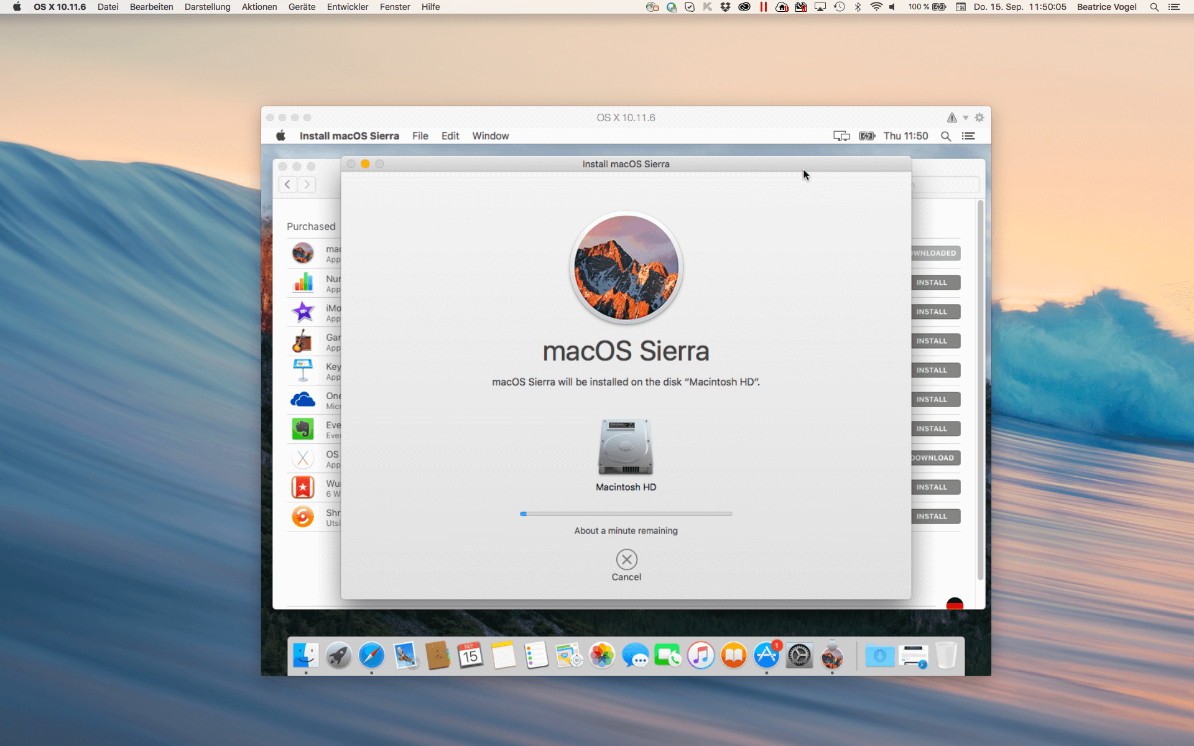
Task: Open host Aktionen menu
Action: [259, 7]
